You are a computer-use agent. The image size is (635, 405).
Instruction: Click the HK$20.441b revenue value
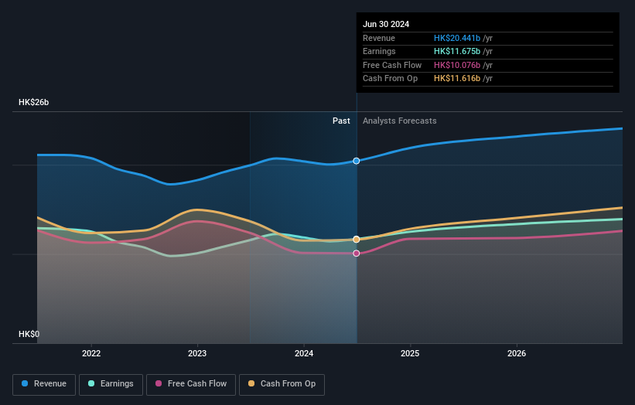coord(457,38)
